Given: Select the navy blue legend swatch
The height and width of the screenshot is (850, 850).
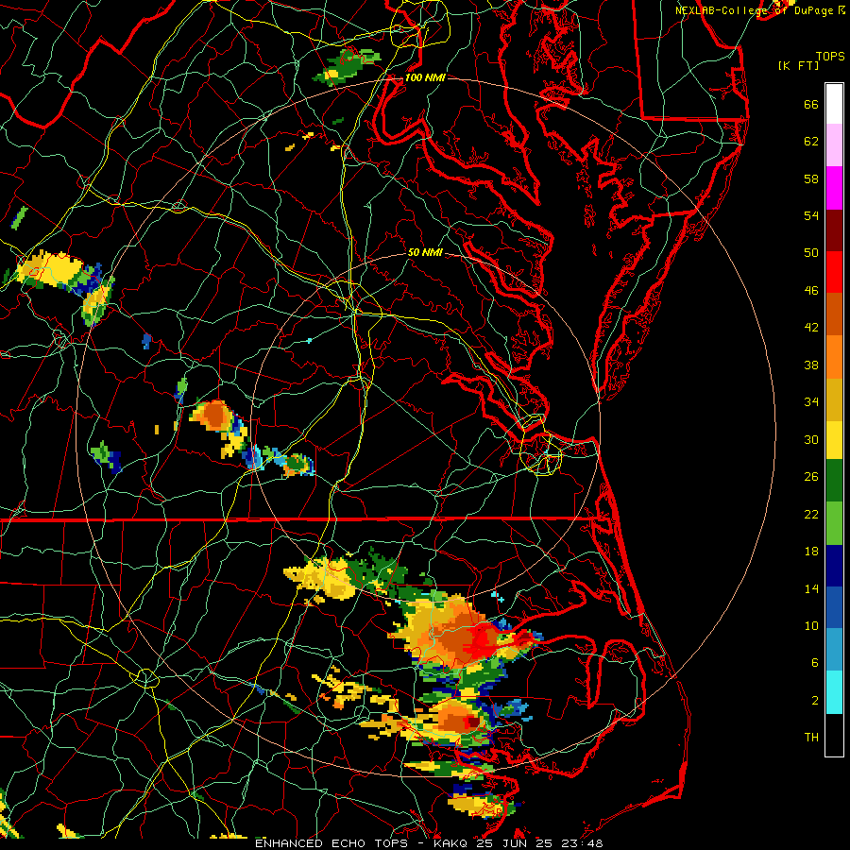Looking at the screenshot, I should [x=834, y=566].
